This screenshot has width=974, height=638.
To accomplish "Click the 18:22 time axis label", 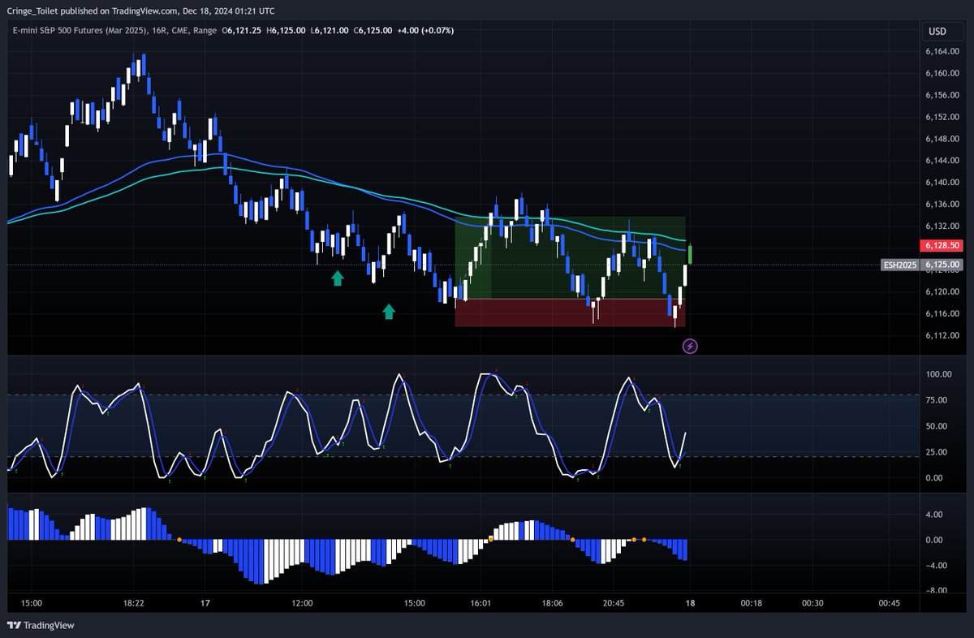I will (x=134, y=604).
